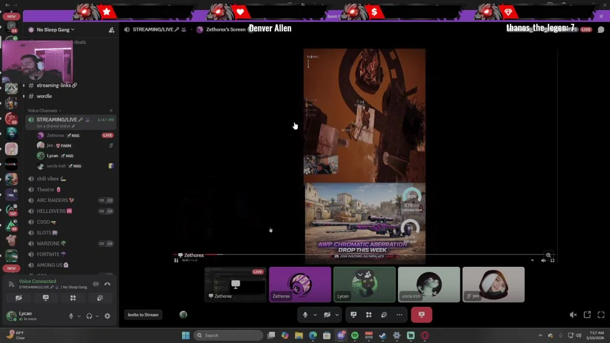Open the chat bubble icon at top right
610x343 pixels.
point(601,30)
